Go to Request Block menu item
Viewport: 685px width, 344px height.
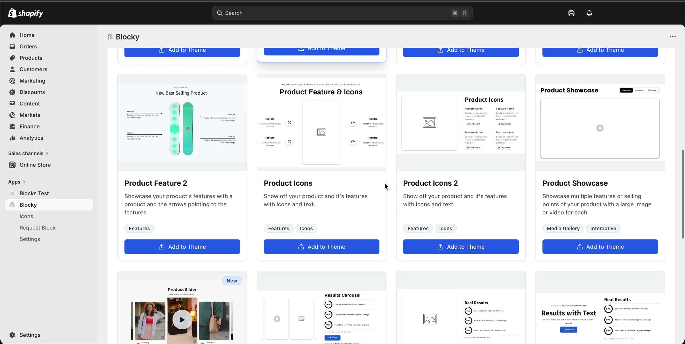coord(37,228)
